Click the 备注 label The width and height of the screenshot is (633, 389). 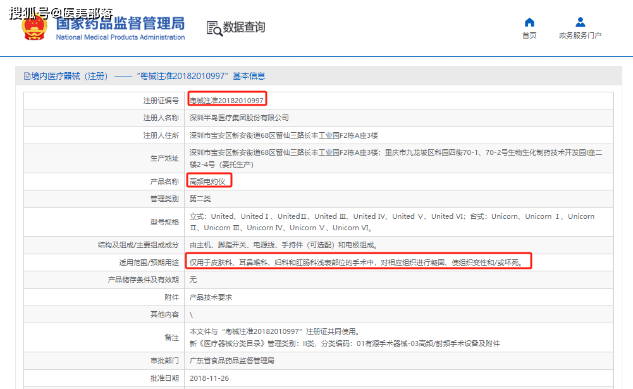pos(171,337)
